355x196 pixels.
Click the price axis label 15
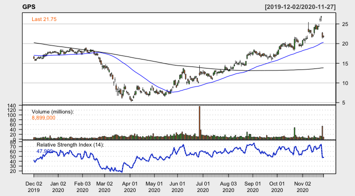coord(345,63)
